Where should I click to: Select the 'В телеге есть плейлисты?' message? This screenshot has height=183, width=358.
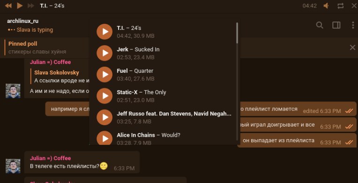82,162
